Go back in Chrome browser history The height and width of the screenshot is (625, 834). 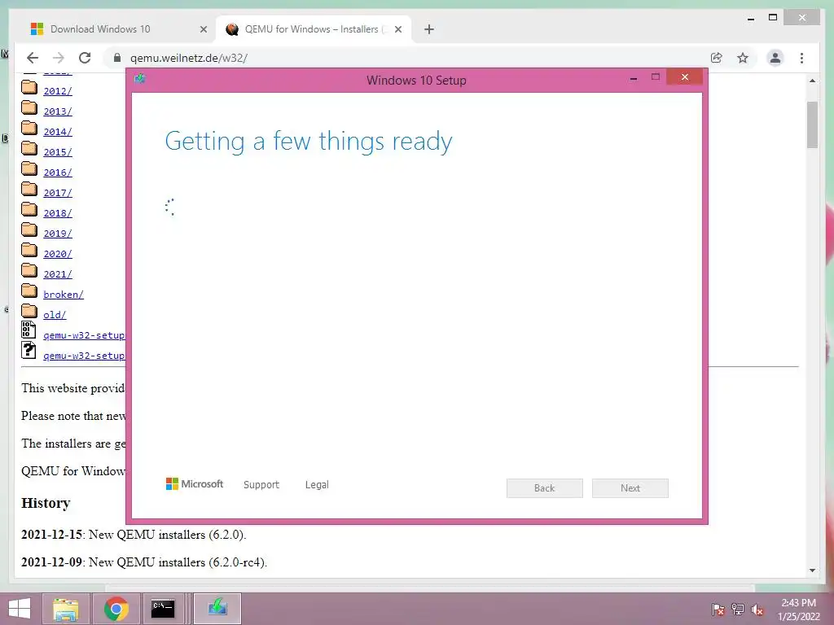click(33, 58)
